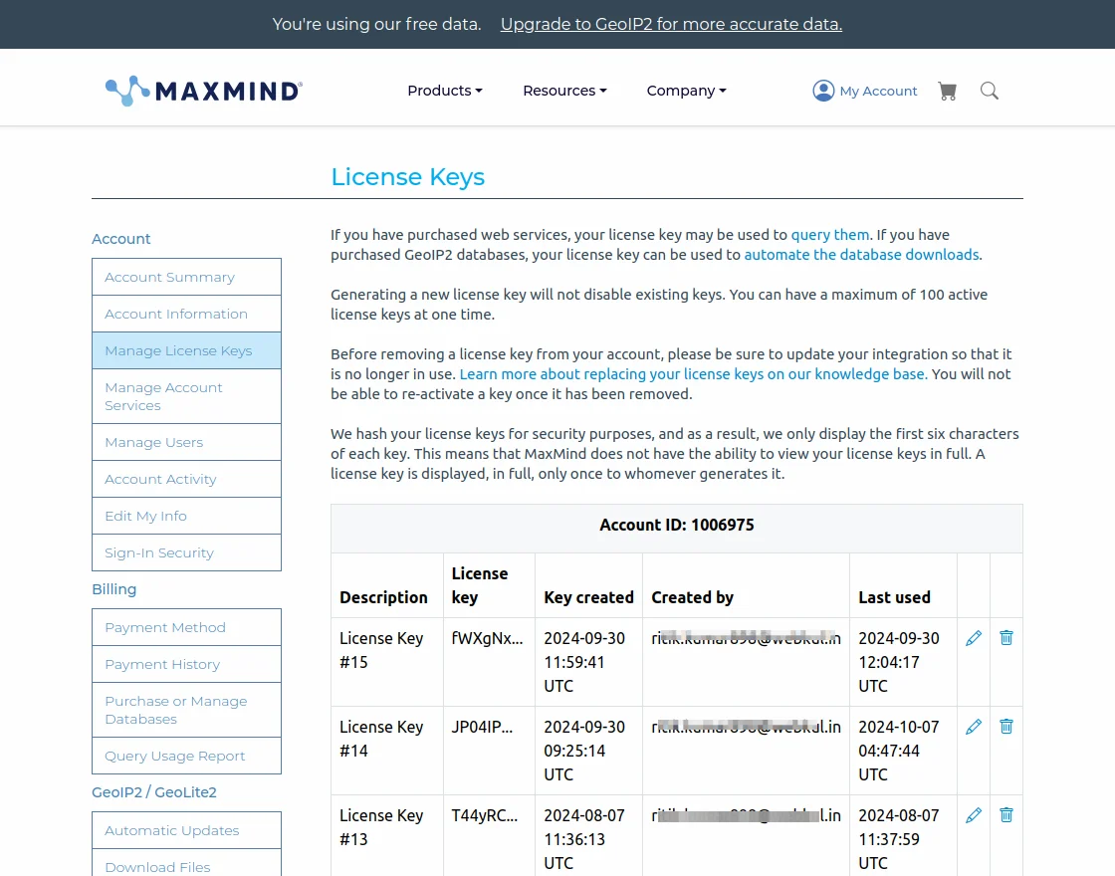
Task: Click the MaxMind logo
Action: click(202, 90)
